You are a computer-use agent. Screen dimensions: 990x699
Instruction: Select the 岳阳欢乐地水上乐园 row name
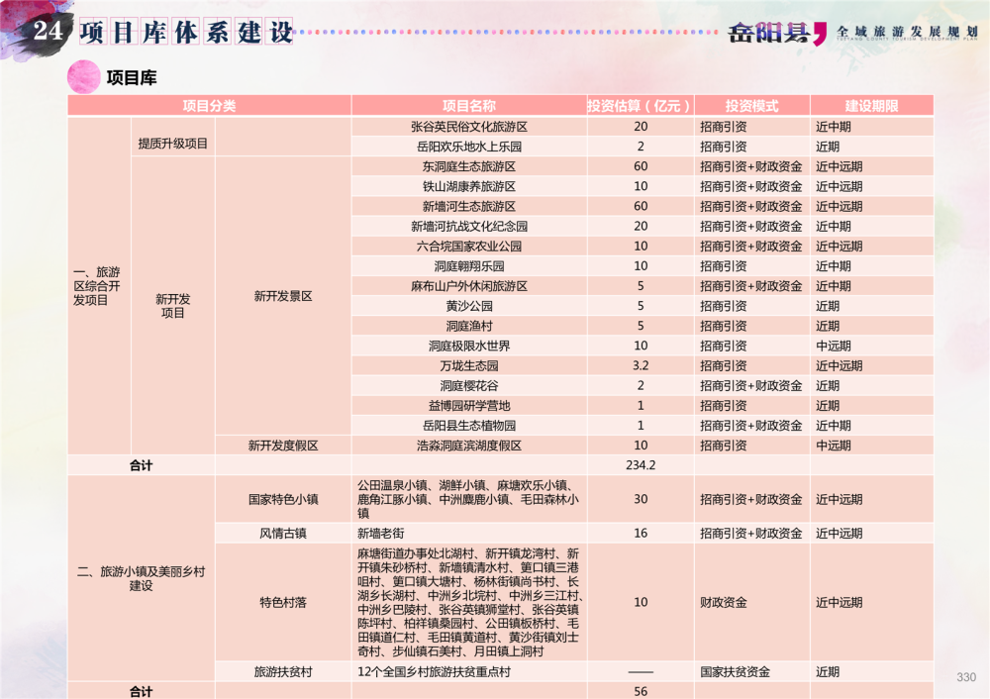click(468, 147)
